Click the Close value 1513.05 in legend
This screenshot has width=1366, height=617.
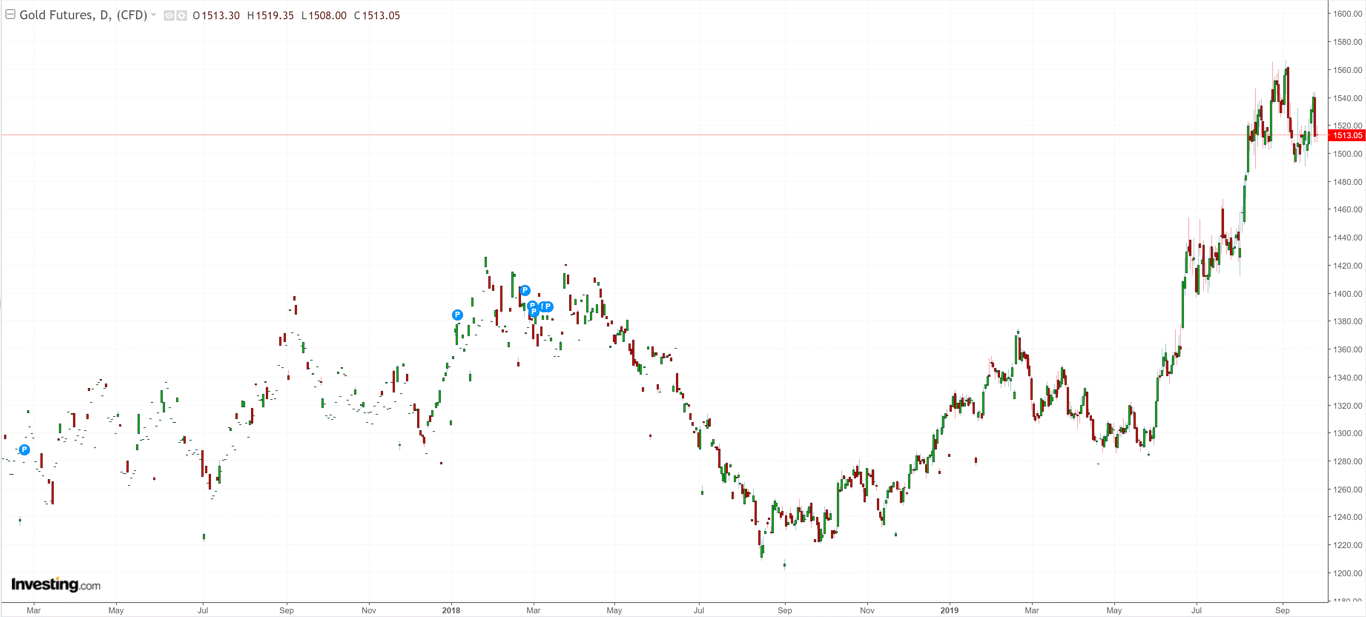381,15
